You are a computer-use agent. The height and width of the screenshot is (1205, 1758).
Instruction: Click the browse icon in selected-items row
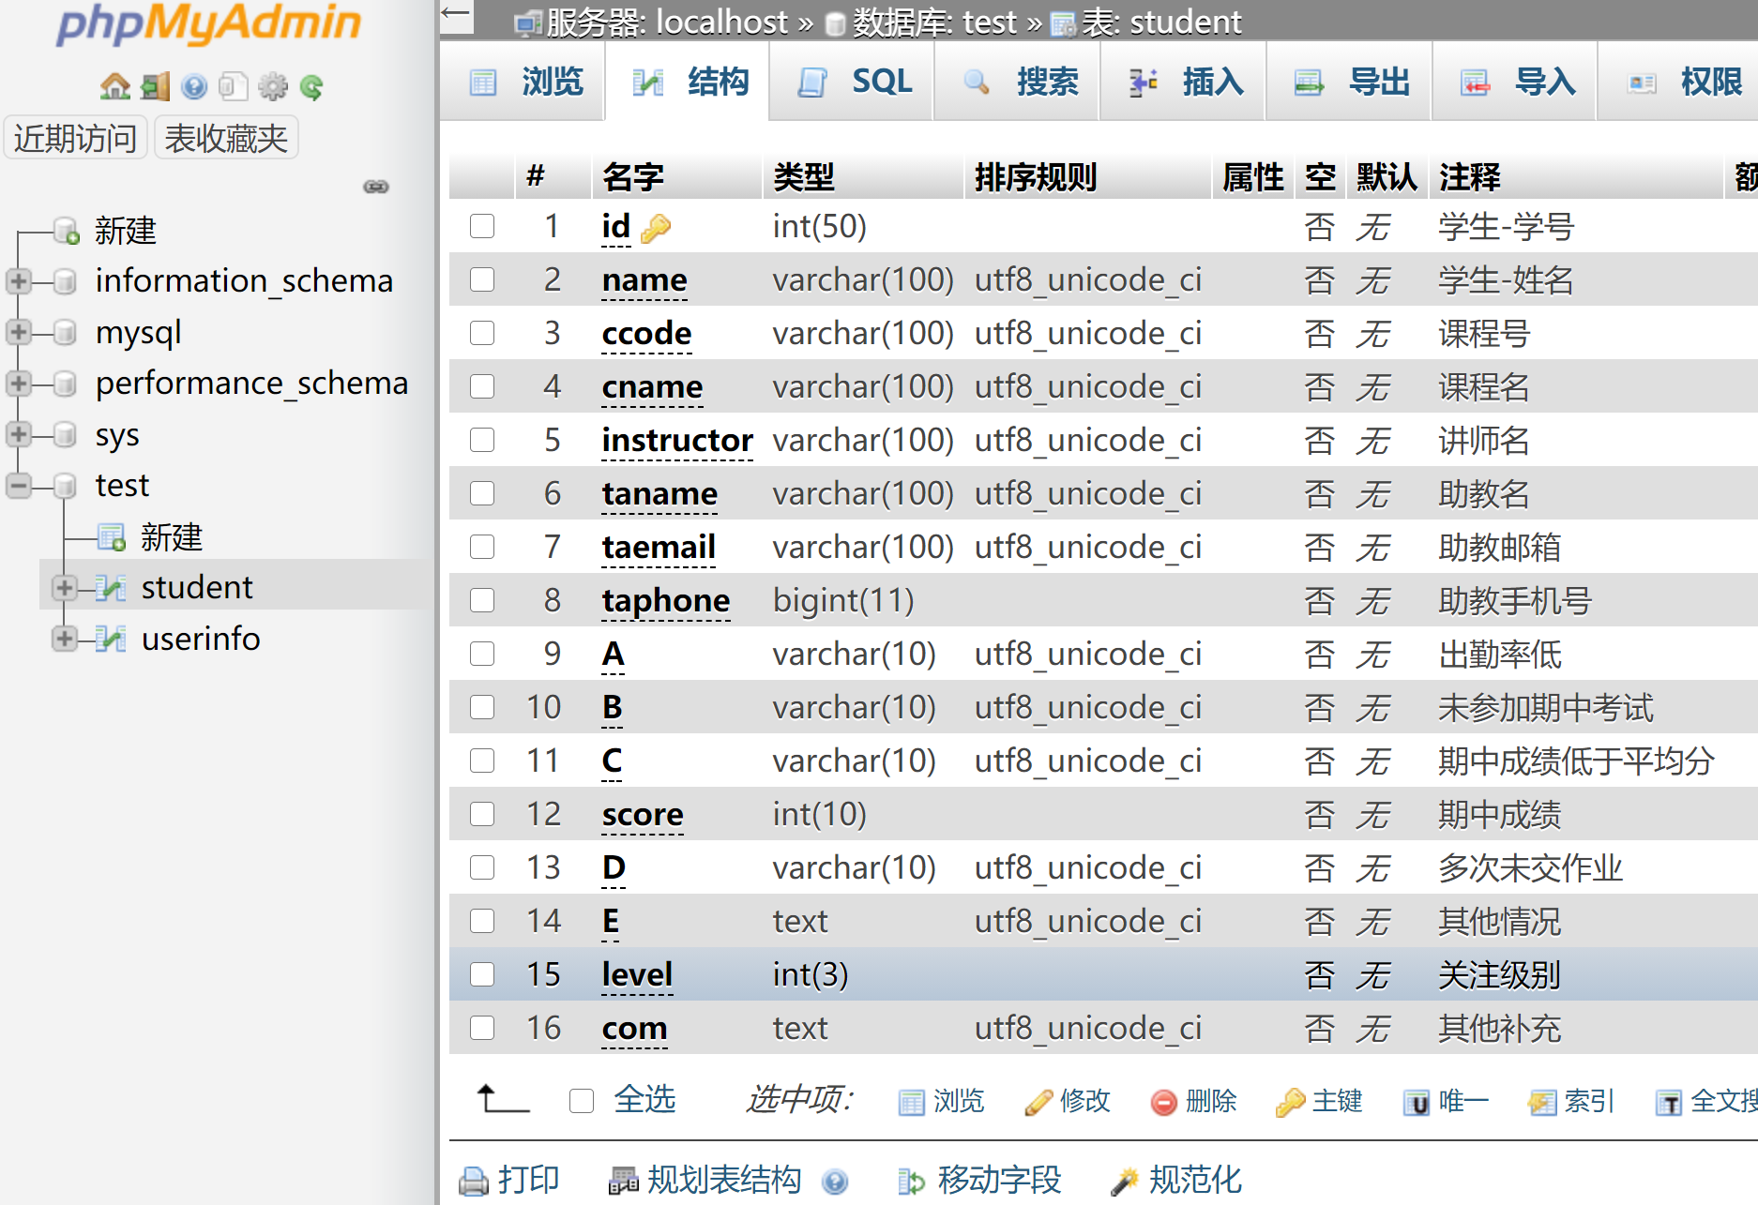tap(912, 1102)
